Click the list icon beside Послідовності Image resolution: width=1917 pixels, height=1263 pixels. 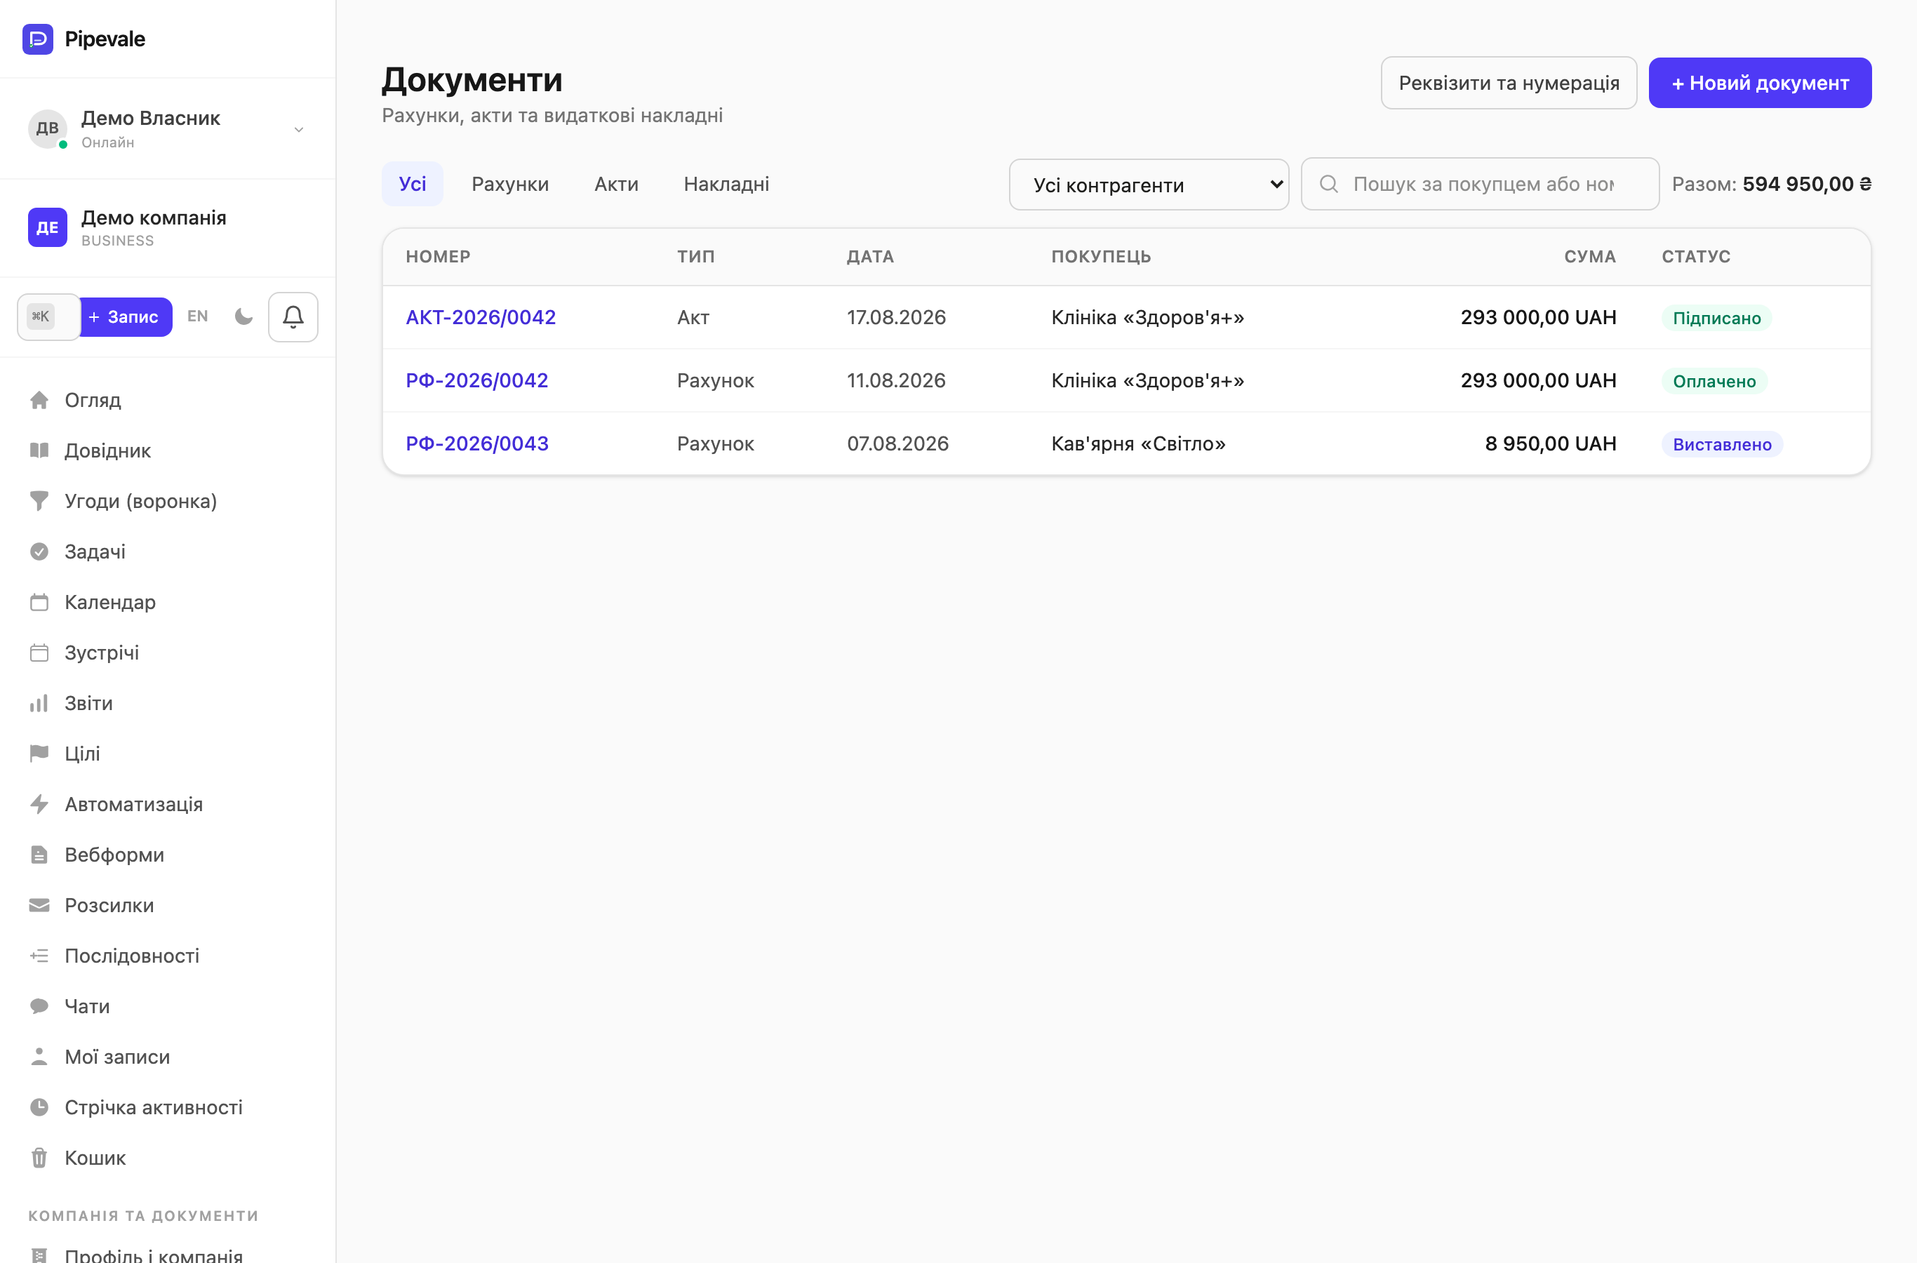(39, 956)
